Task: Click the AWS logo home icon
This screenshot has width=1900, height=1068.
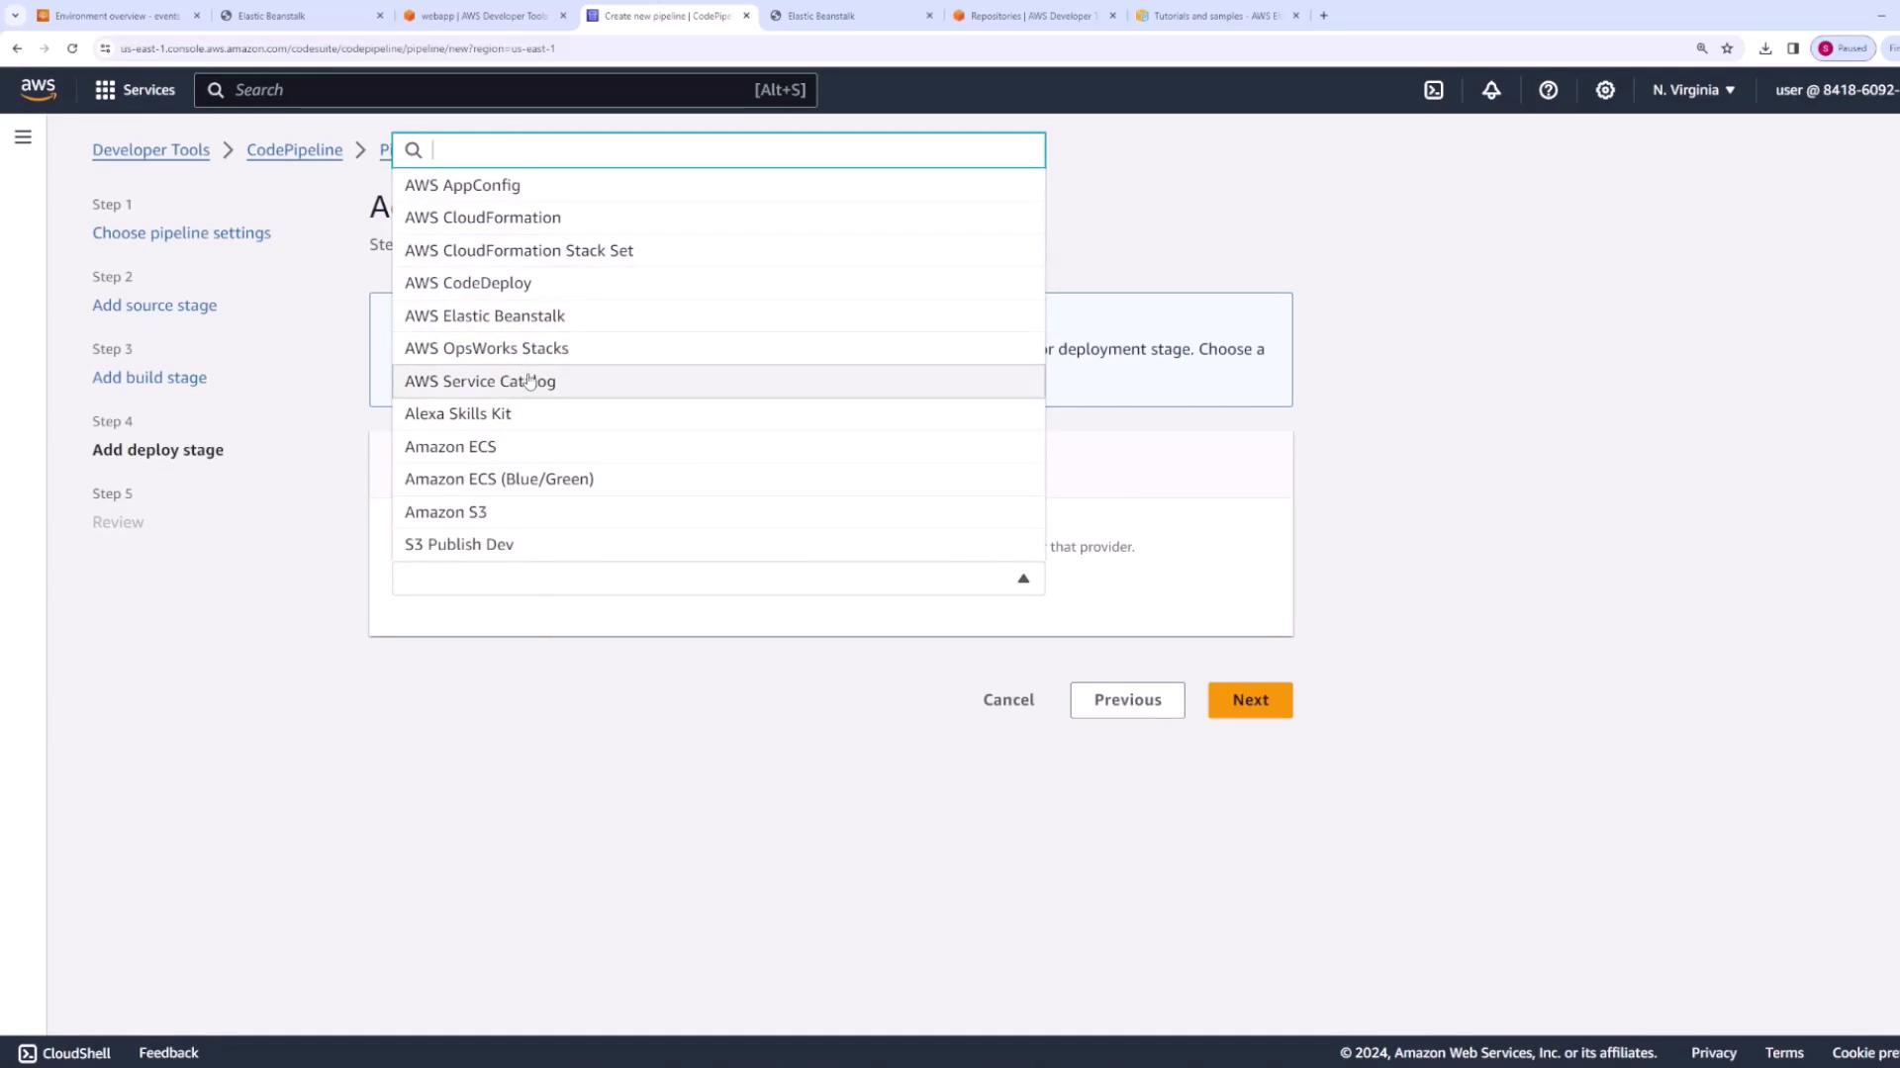Action: click(x=39, y=90)
